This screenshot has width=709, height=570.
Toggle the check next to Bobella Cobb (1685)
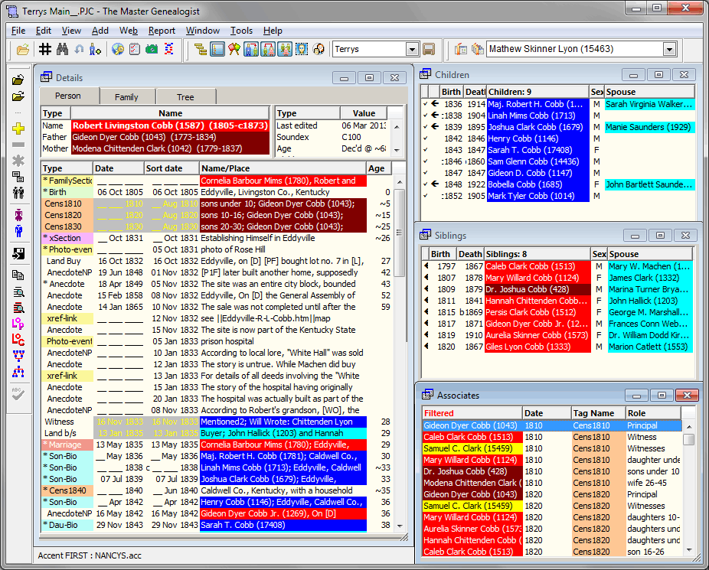click(x=426, y=184)
